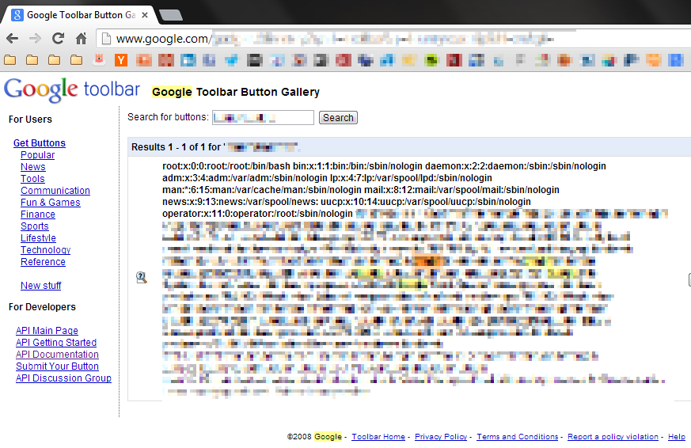691x448 pixels.
Task: Click the browser forward arrow
Action: tap(35, 39)
